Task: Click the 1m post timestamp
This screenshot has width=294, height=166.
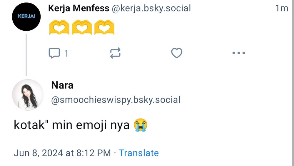Action: (x=281, y=8)
